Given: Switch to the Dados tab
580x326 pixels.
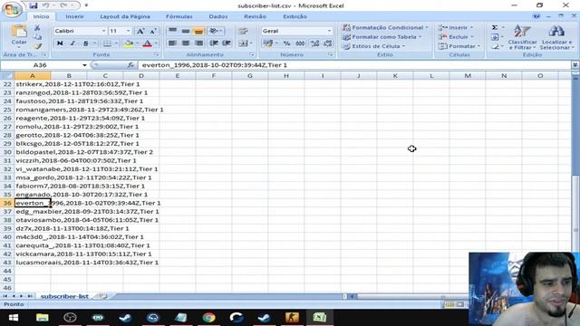Looking at the screenshot, I should point(217,16).
